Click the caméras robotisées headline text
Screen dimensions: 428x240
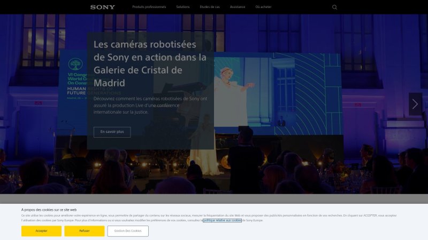[150, 63]
